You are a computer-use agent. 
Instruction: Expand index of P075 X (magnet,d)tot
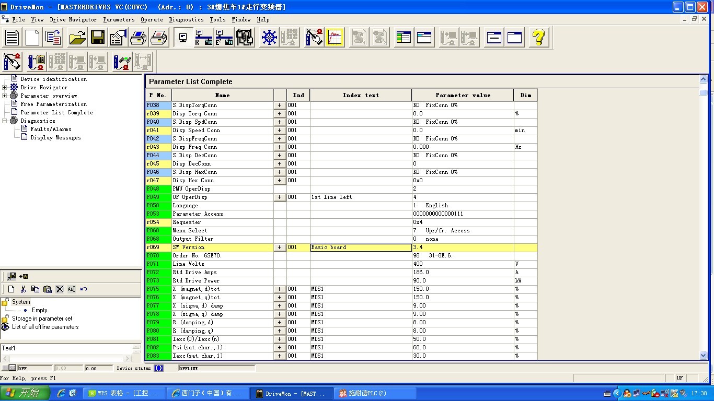(280, 289)
